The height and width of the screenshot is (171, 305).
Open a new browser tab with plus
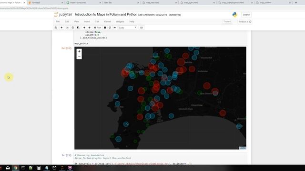pyautogui.click(x=296, y=3)
